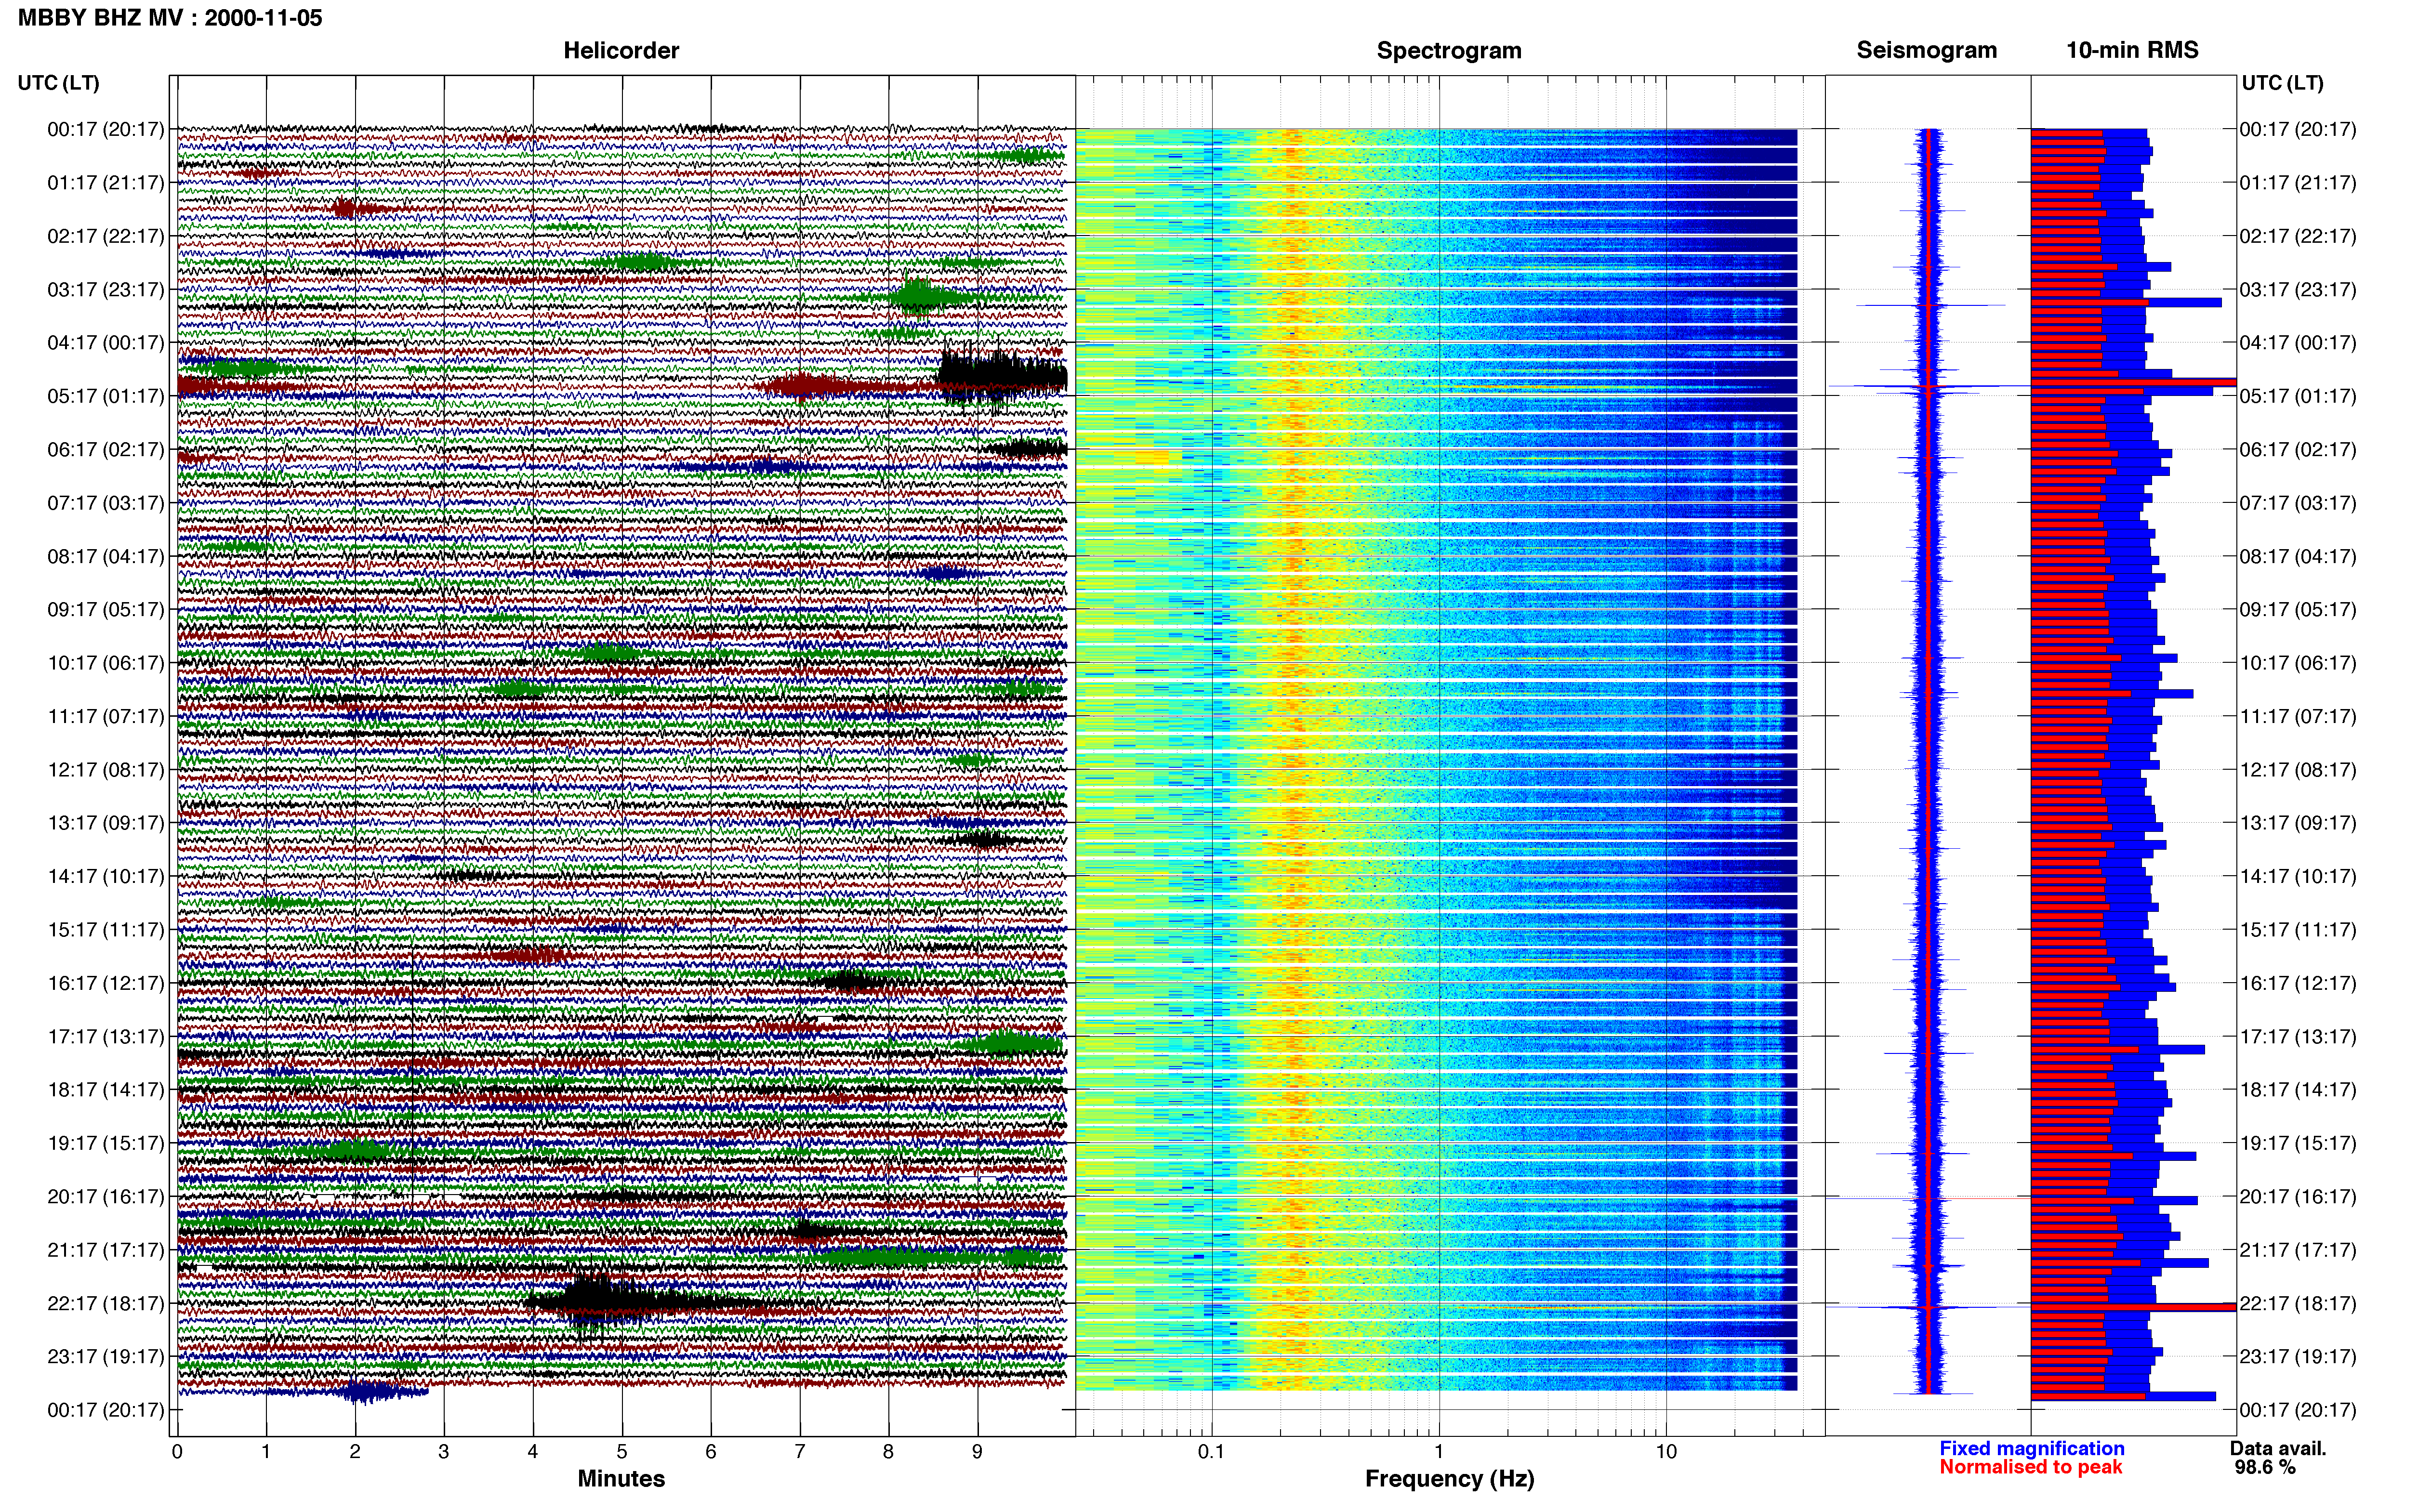Click the 10 Hz tick on the frequency axis
Screen dimensions: 2418x1512
1666,1451
